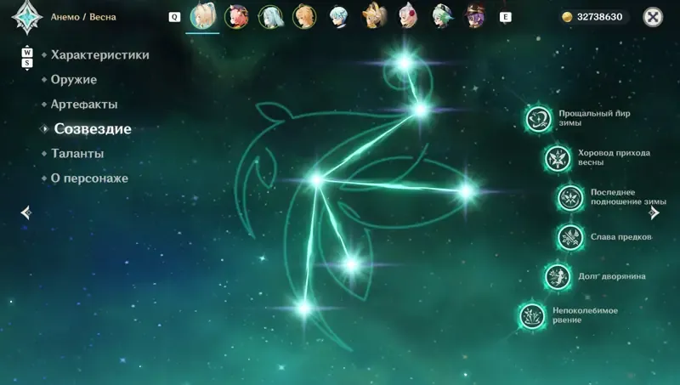Open the Артефакты menu section
Viewport: 680px width, 385px height.
click(x=84, y=105)
